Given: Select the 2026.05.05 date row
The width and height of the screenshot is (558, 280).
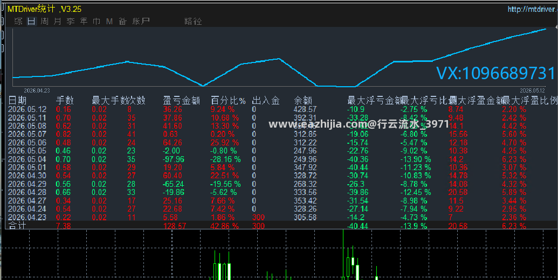Looking at the screenshot, I should click(x=27, y=151).
